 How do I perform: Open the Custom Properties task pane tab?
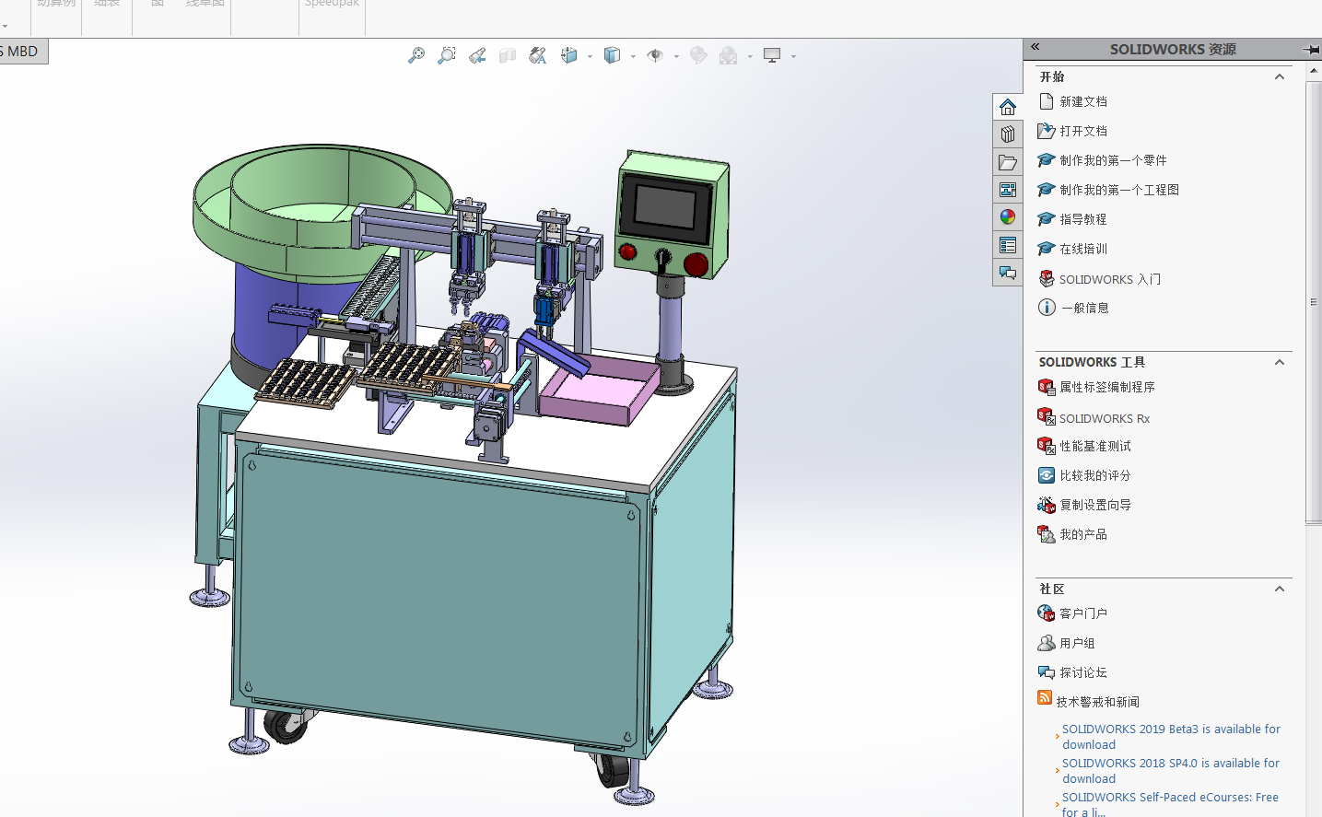(1008, 245)
